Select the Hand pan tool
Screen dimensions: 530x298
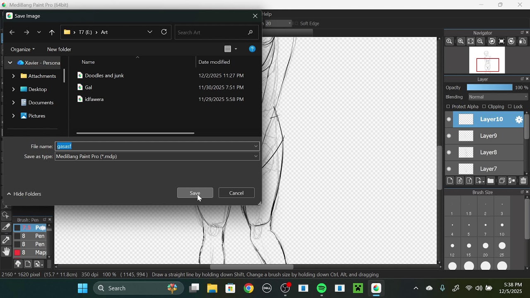click(x=6, y=252)
